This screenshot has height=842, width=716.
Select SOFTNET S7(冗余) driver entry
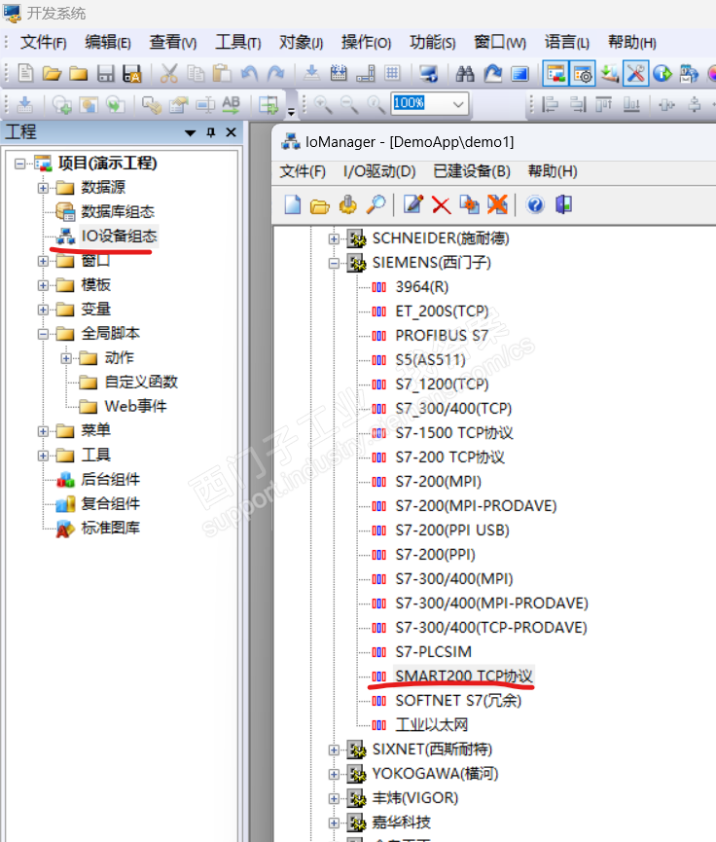[x=458, y=700]
